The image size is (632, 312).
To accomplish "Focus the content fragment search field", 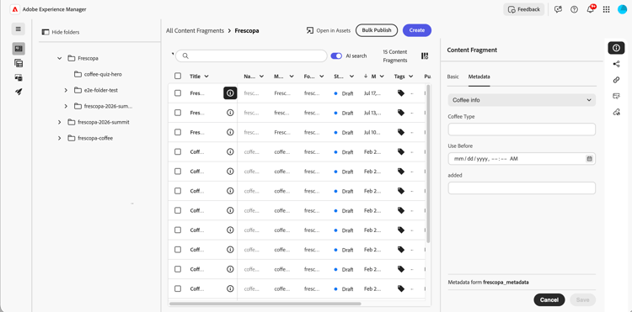I will (x=251, y=56).
